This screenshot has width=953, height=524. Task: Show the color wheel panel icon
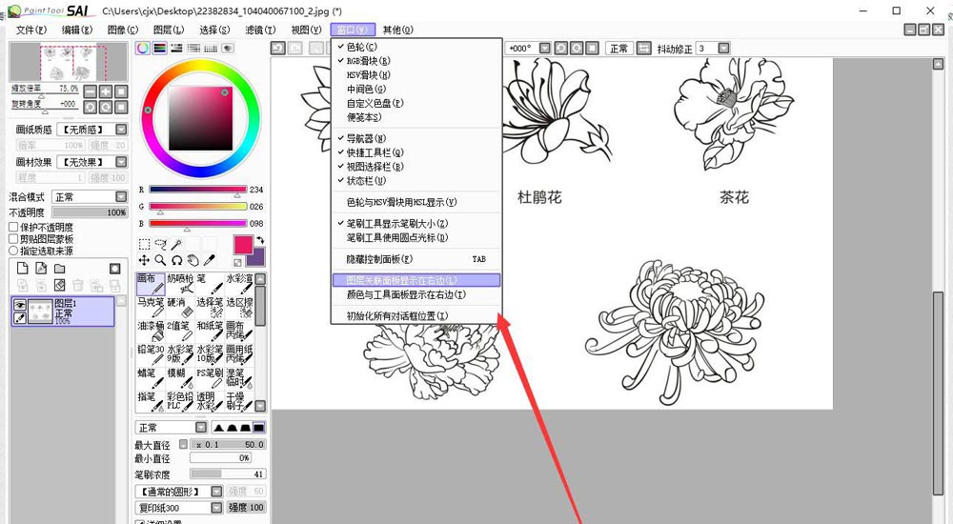pyautogui.click(x=143, y=48)
